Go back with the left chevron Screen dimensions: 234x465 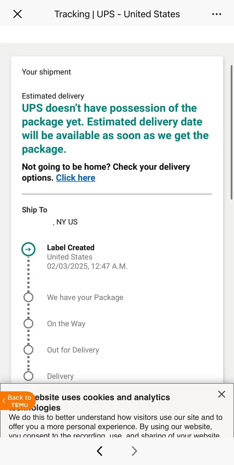coord(99,451)
